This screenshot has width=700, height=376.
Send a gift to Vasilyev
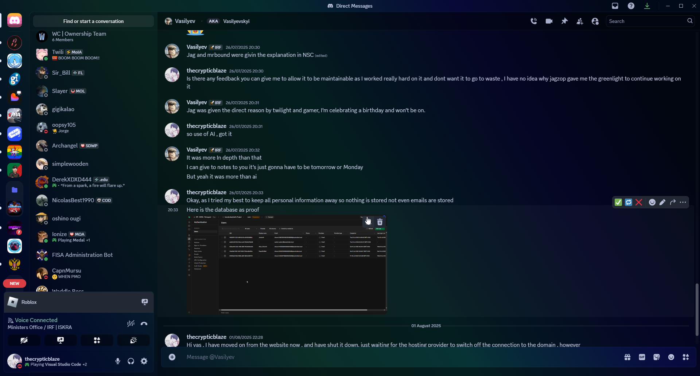627,357
